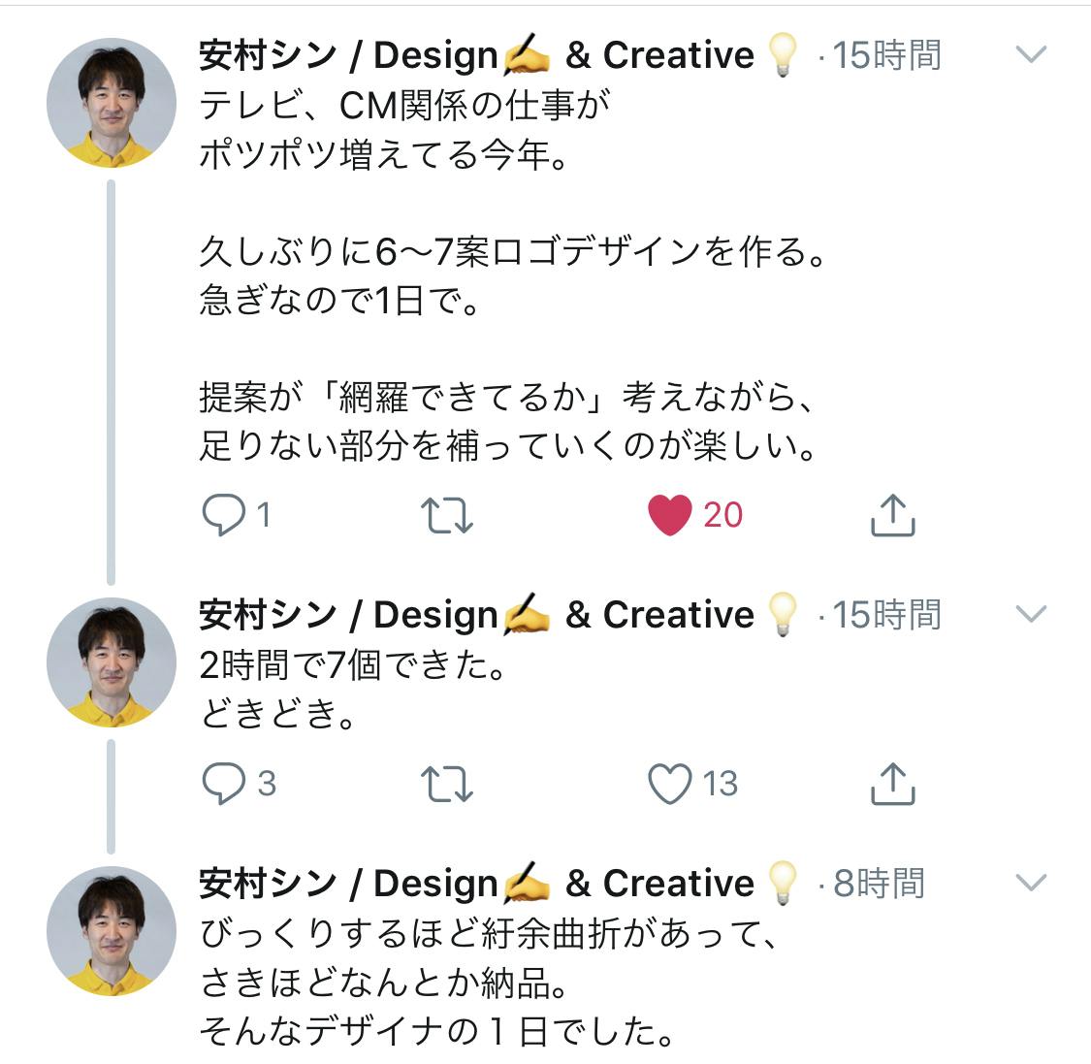1091x1064 pixels.
Task: Open the '8時間' timestamp of the third tweet
Action: coord(879,883)
